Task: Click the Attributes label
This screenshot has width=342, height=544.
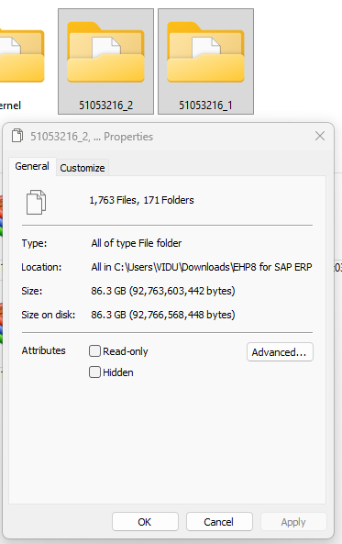Action: tap(44, 350)
